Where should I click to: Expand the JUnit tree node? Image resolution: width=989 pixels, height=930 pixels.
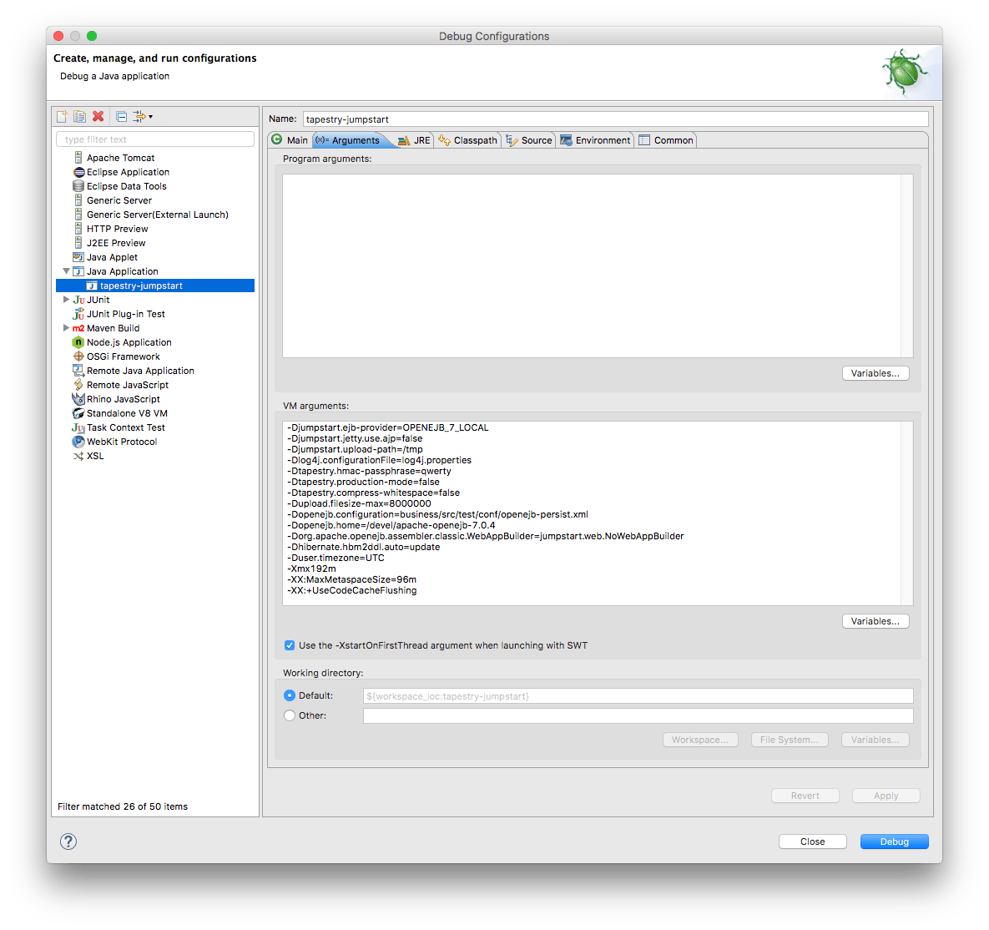pos(66,300)
